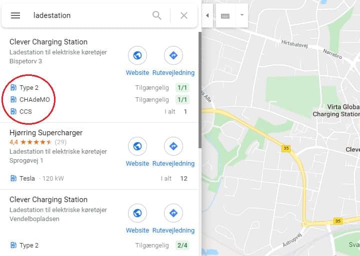Open Hjørring Supercharger website globe icon
Screen dimensions: 360x256
click(x=137, y=146)
